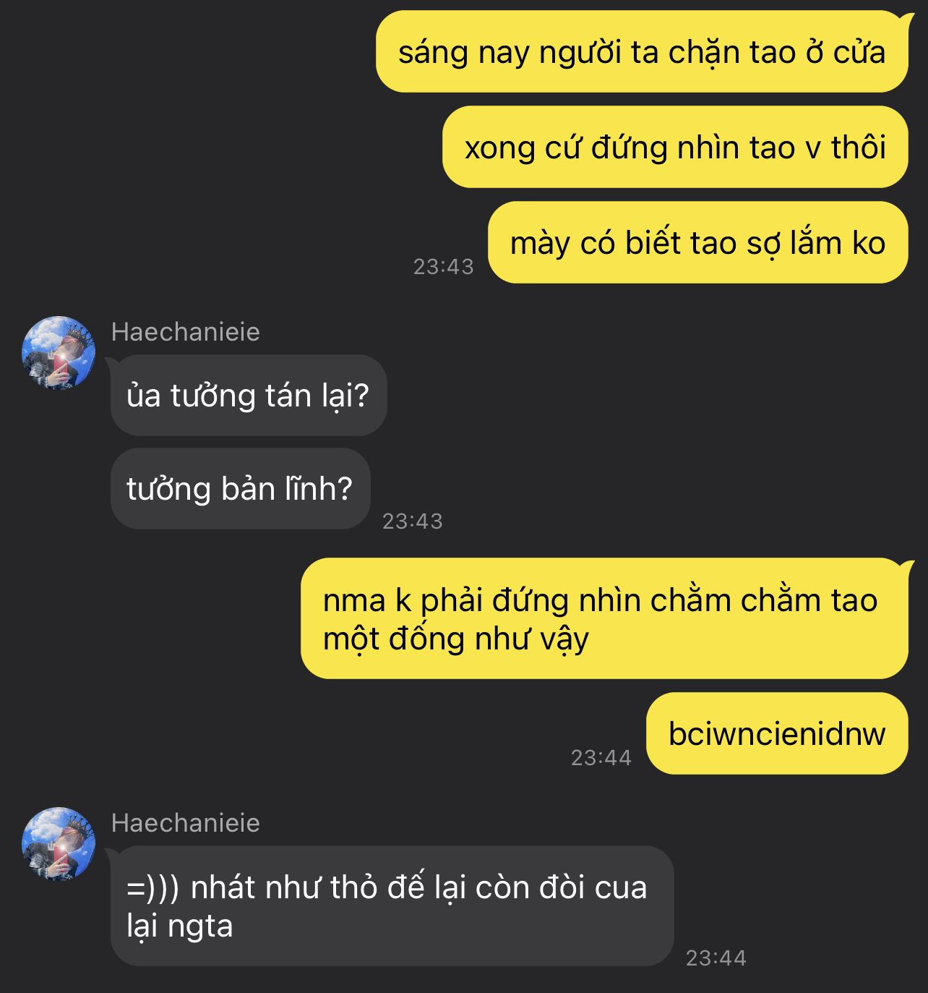This screenshot has height=993, width=928.
Task: Tap Haechanieie's avatar beside the last message
Action: click(59, 843)
